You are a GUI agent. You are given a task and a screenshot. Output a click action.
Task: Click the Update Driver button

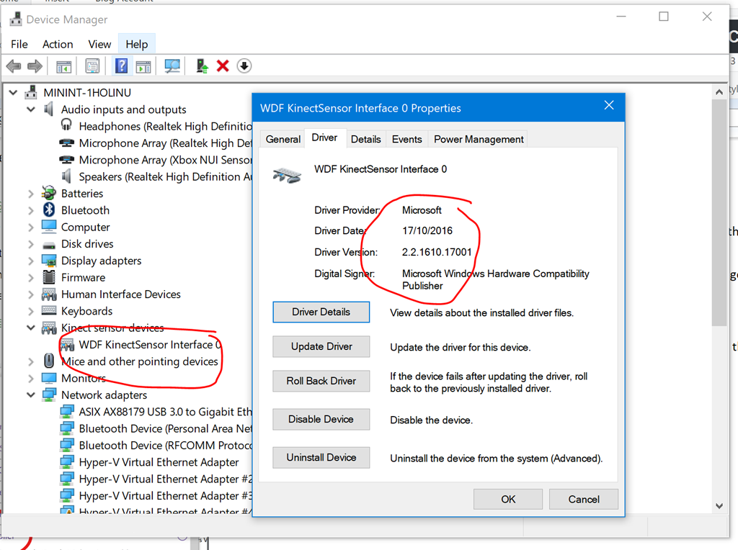tap(321, 346)
